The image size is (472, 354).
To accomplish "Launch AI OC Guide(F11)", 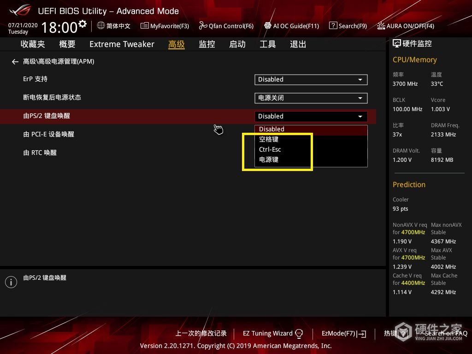I will pos(291,26).
